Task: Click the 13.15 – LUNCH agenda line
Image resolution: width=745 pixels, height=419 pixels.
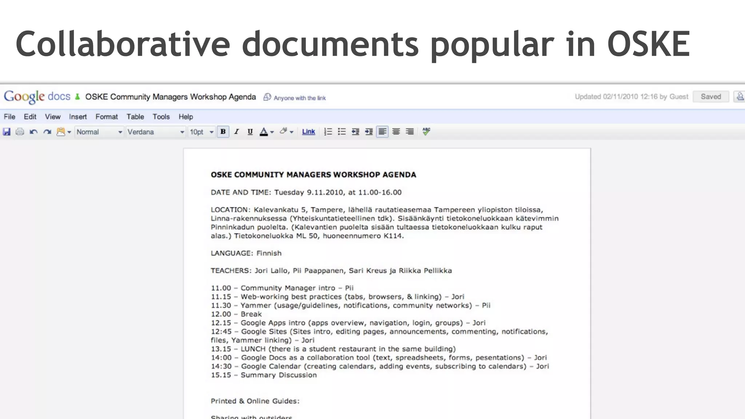Action: [x=333, y=349]
